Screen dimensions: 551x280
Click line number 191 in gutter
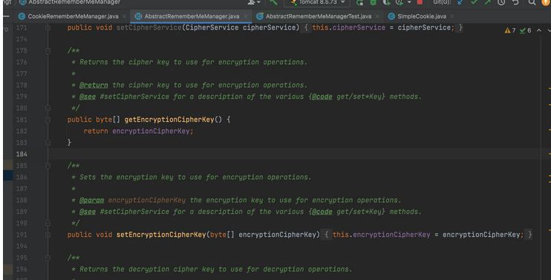click(x=22, y=235)
